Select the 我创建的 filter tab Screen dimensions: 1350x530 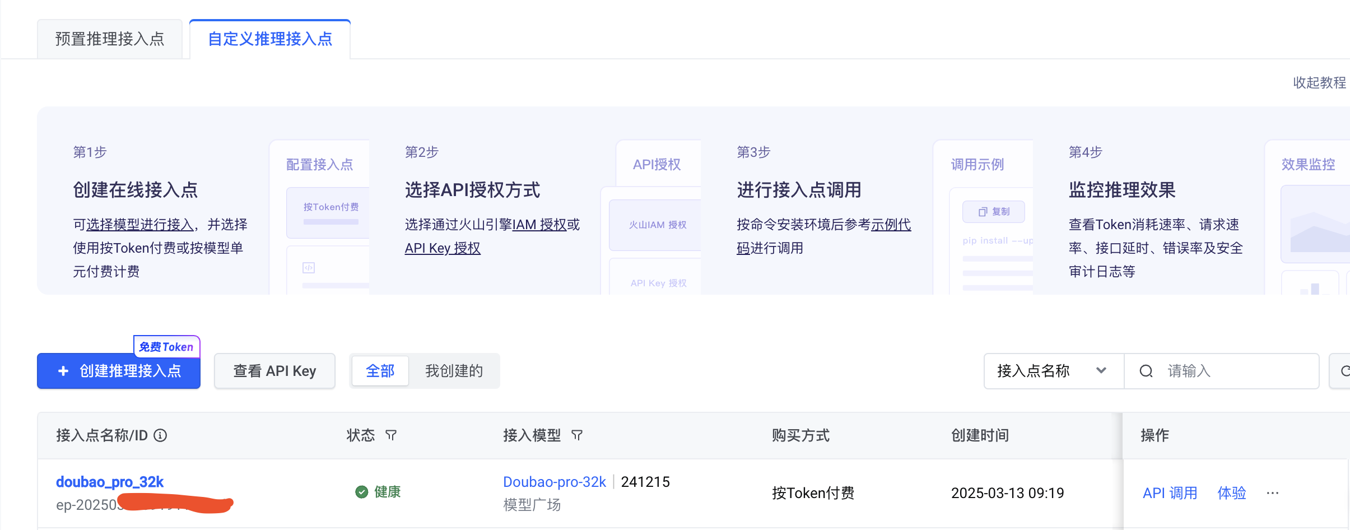pyautogui.click(x=454, y=371)
